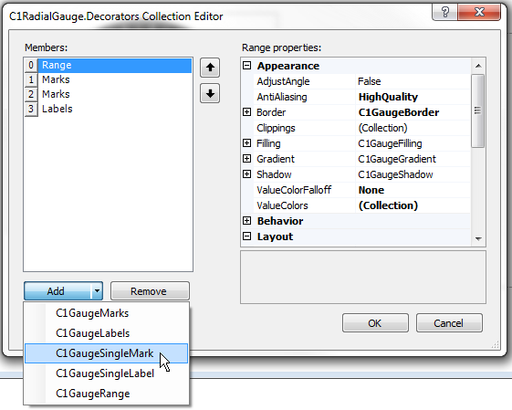This screenshot has width=512, height=410.
Task: Click the property grid scrollbar thumb
Action: click(478, 110)
